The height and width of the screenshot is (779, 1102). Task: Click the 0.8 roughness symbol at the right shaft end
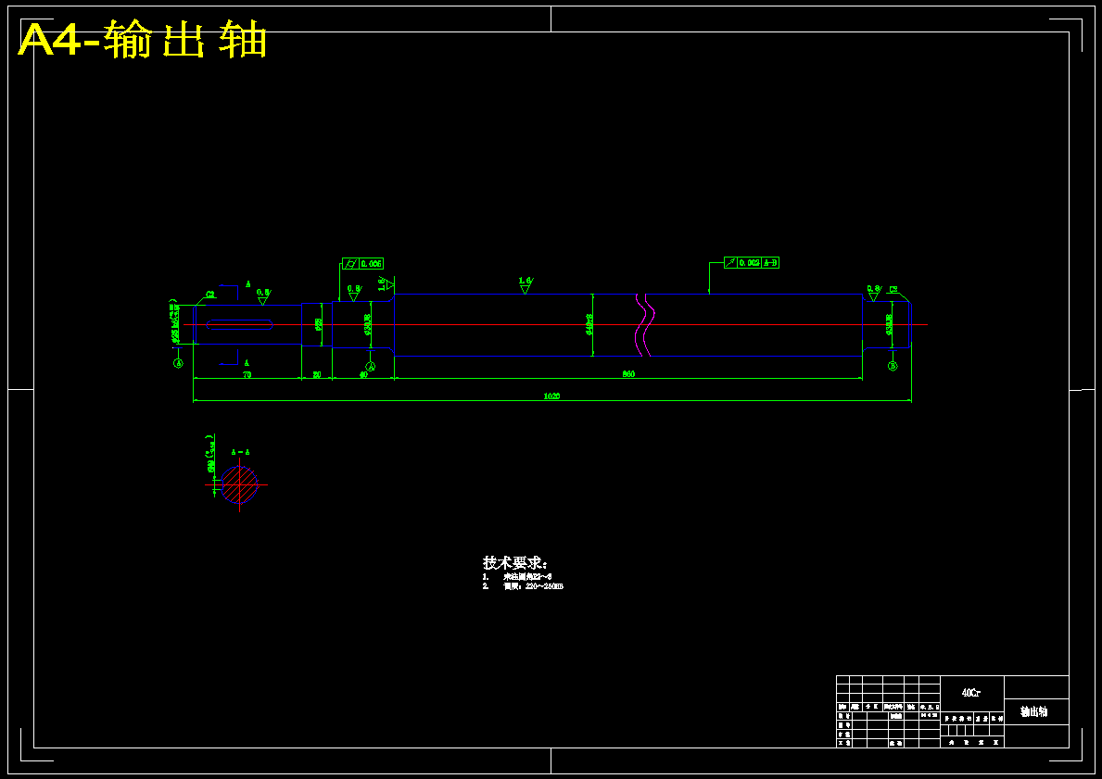click(x=874, y=293)
